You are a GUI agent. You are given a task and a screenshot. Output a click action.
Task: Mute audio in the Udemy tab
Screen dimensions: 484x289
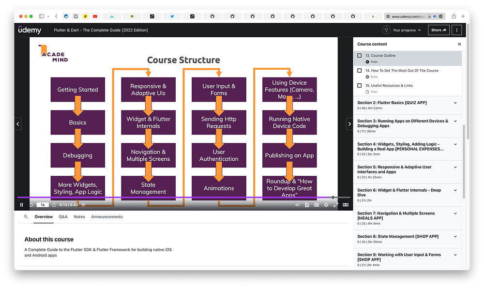pyautogui.click(x=435, y=16)
